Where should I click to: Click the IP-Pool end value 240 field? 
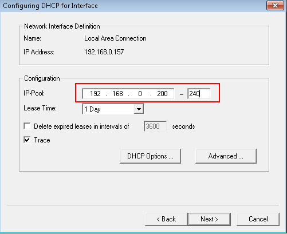tap(199, 94)
